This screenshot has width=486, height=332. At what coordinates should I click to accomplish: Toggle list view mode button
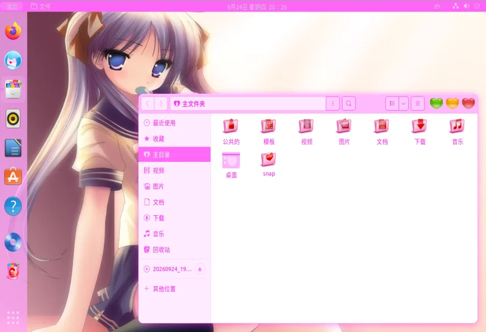pos(392,103)
